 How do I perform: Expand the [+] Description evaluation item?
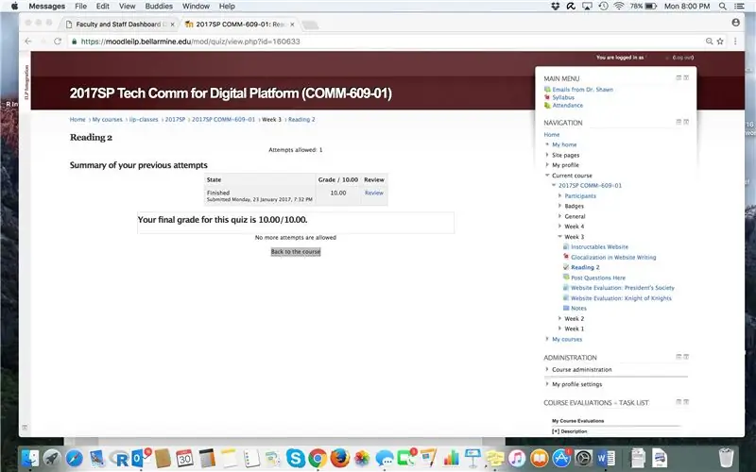pyautogui.click(x=570, y=431)
